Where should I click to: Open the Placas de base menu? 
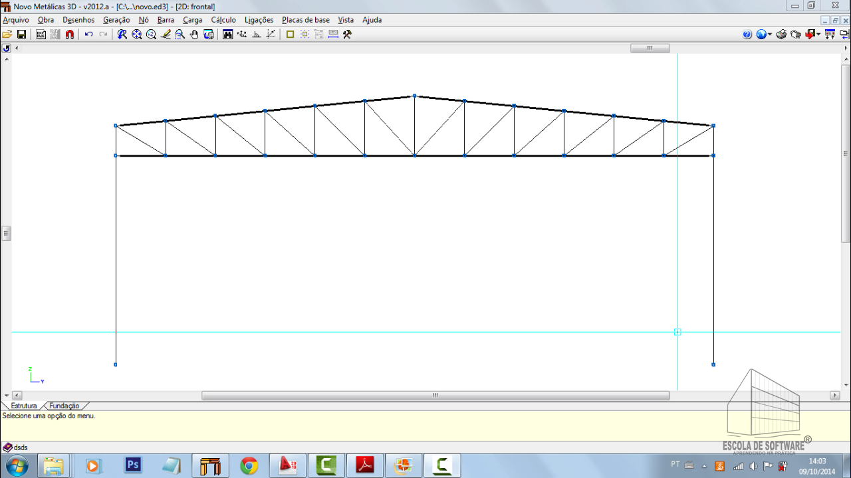[x=305, y=20]
